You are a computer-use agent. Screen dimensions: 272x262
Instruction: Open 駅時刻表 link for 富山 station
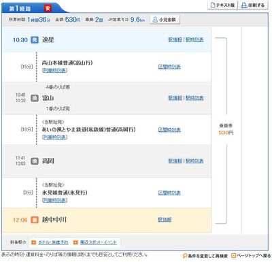[194, 98]
